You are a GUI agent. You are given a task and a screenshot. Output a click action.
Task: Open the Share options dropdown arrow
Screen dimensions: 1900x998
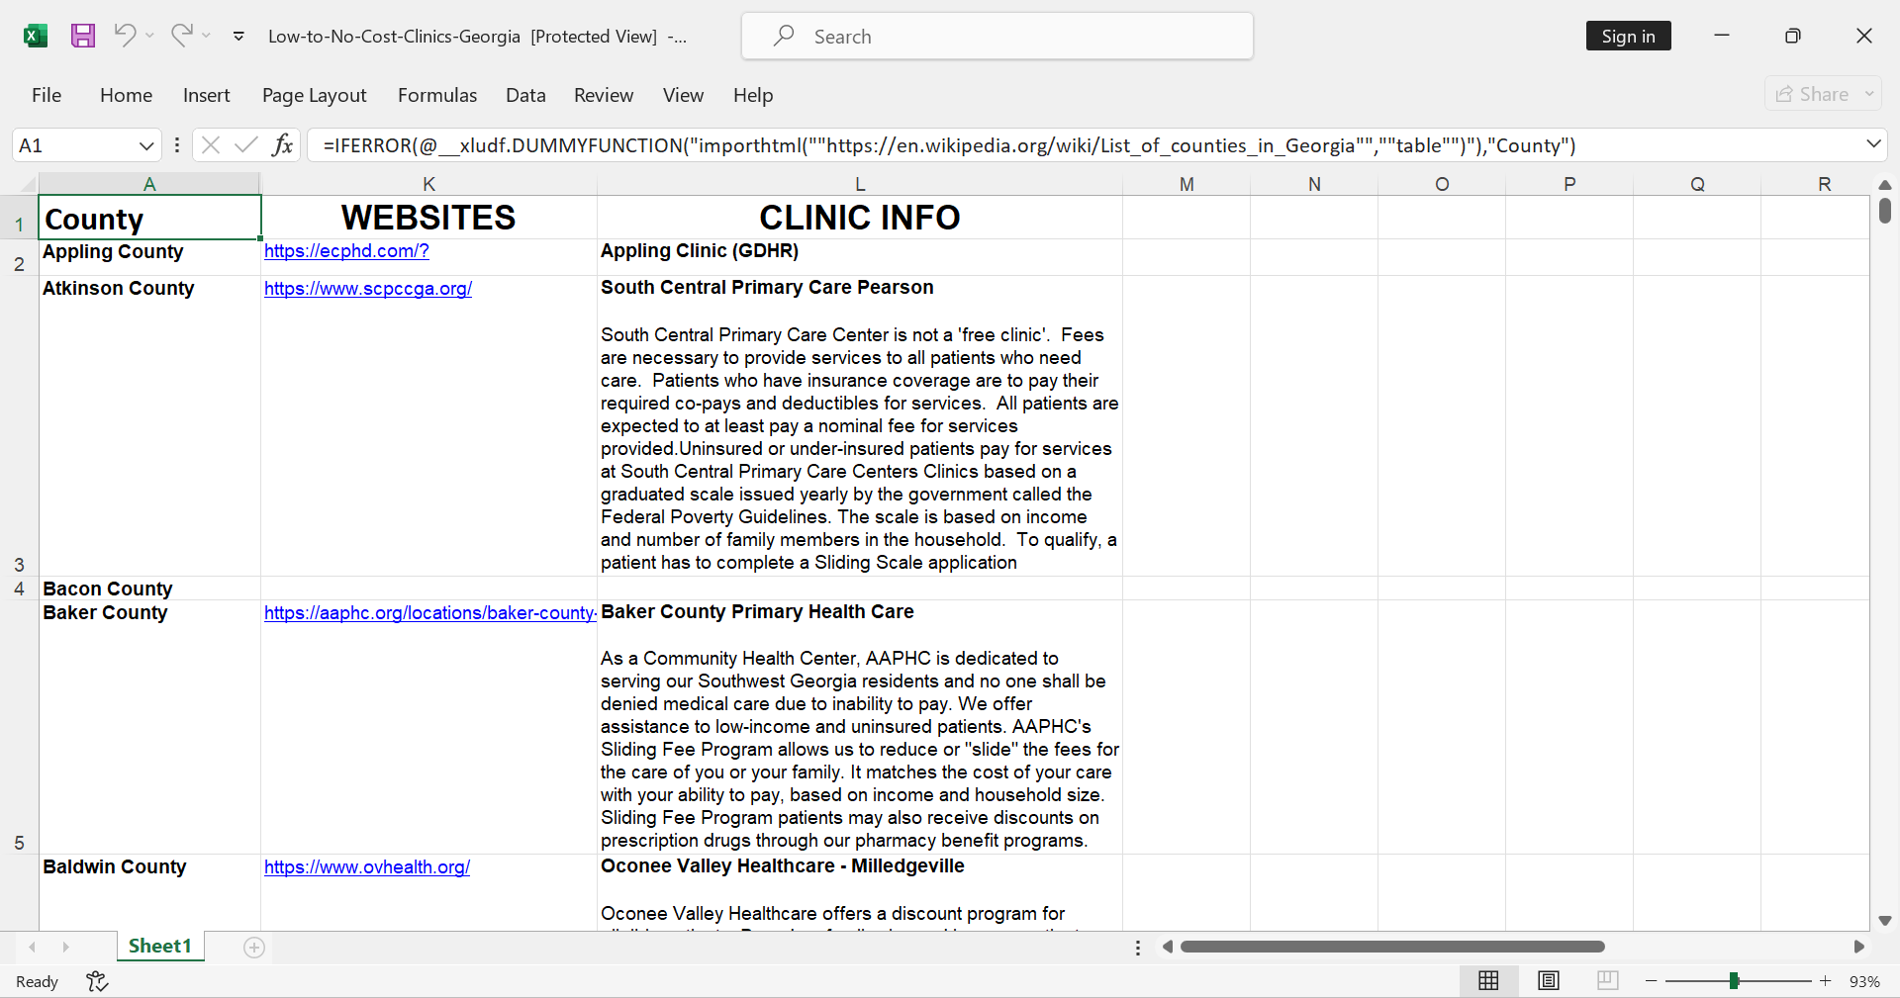[1869, 94]
